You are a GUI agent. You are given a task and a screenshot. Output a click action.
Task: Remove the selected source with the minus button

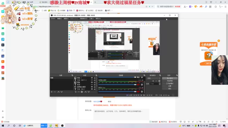click(79, 92)
